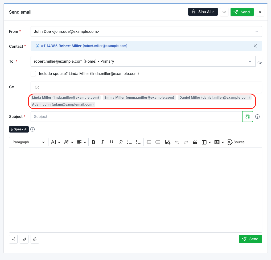The height and width of the screenshot is (260, 271).
Task: Click the Cc link beside To field
Action: 260,63
